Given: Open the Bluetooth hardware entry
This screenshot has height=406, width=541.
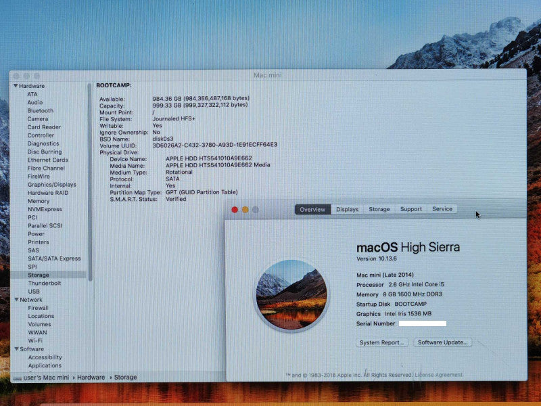Looking at the screenshot, I should [40, 110].
